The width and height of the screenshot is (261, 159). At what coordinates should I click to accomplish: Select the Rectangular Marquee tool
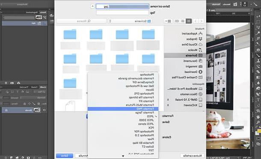(x=258, y=22)
